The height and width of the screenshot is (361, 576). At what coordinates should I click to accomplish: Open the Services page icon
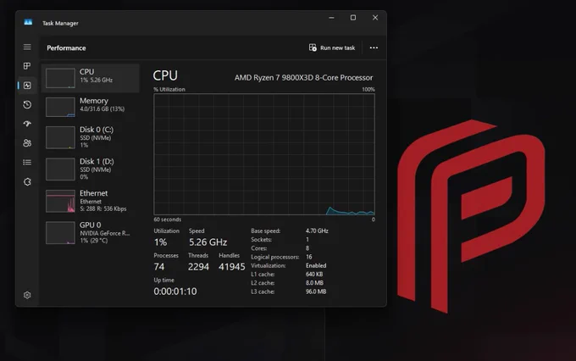(27, 181)
